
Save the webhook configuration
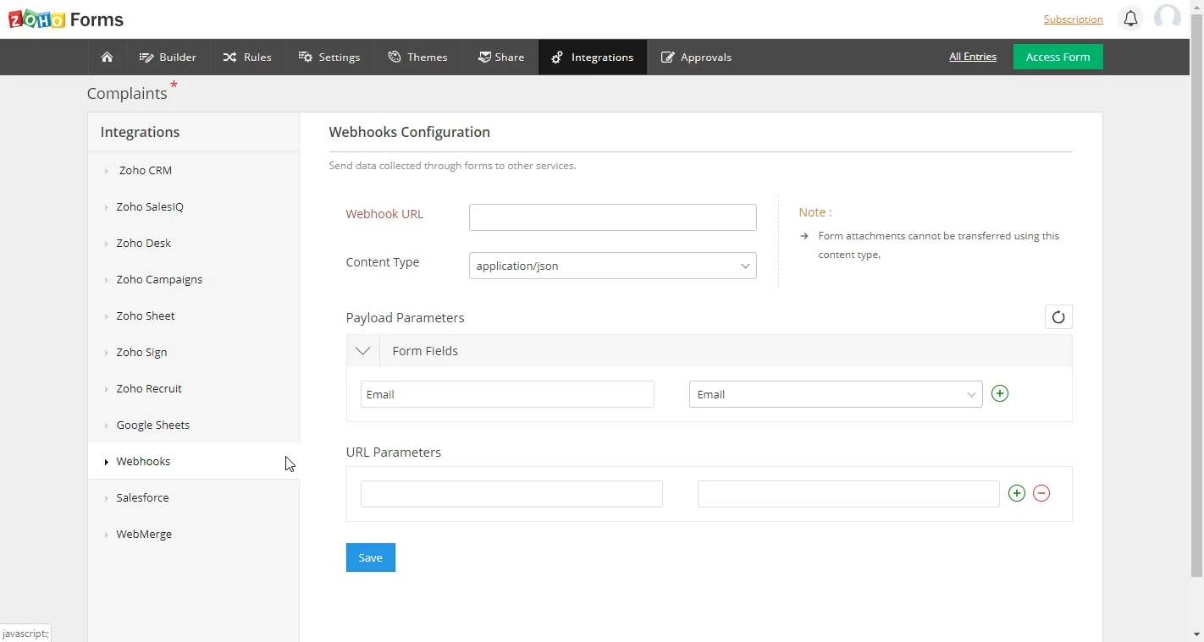pos(371,557)
